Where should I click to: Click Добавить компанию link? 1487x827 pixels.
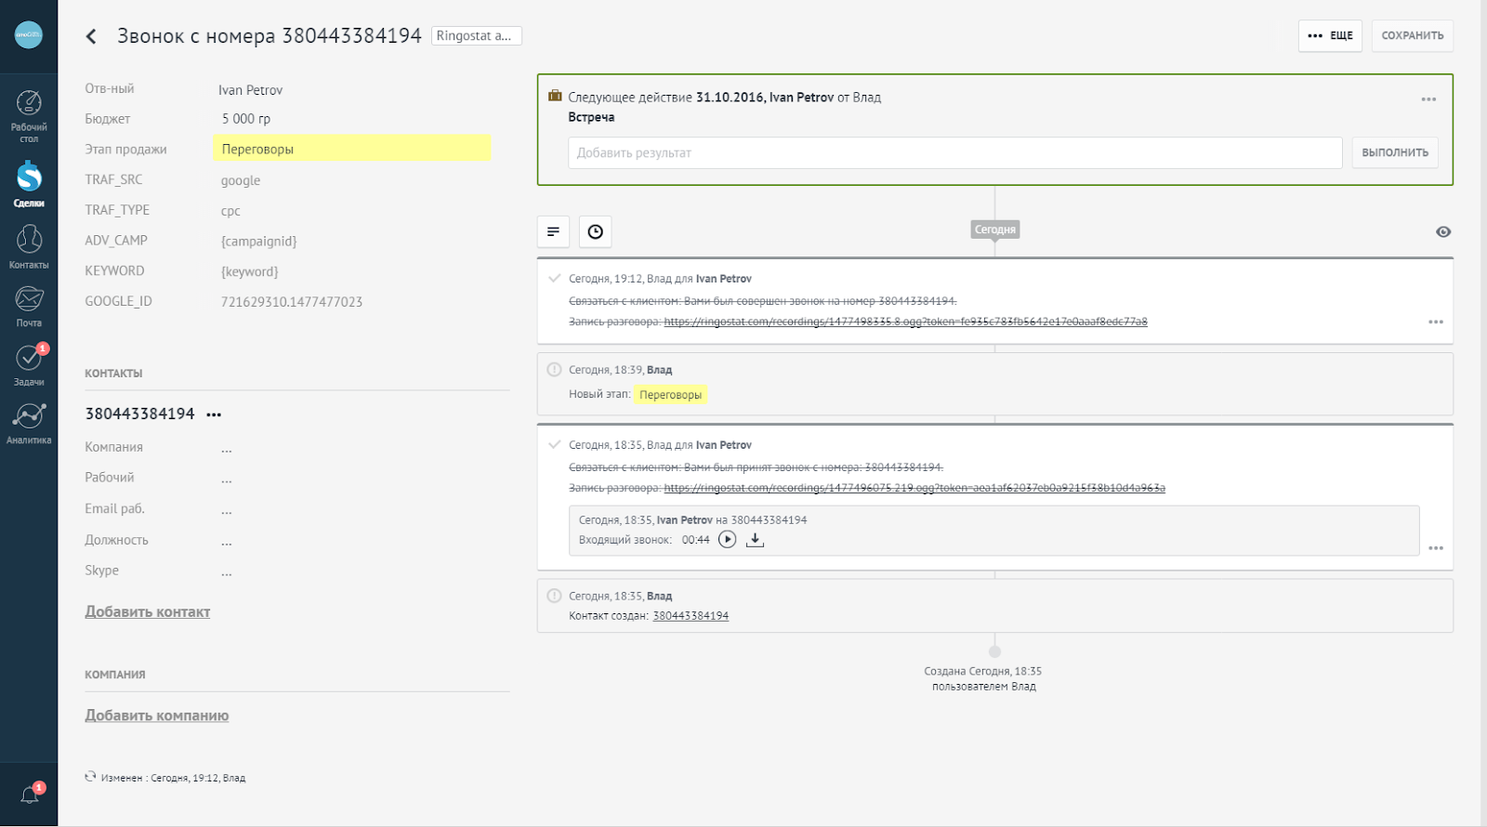click(157, 715)
